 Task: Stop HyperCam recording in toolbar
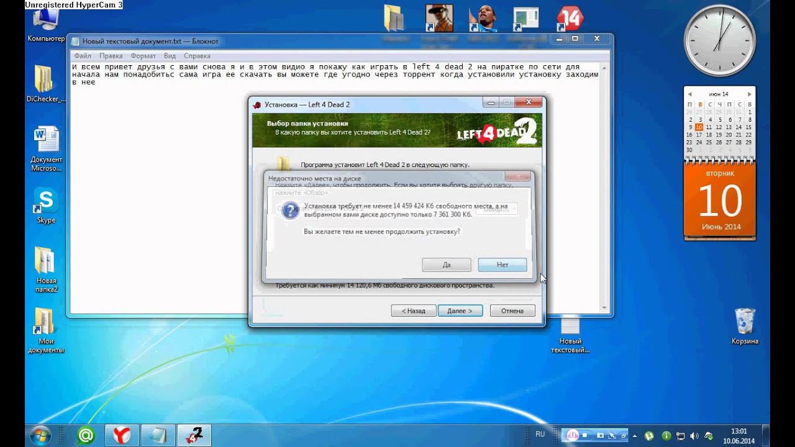pyautogui.click(x=584, y=435)
